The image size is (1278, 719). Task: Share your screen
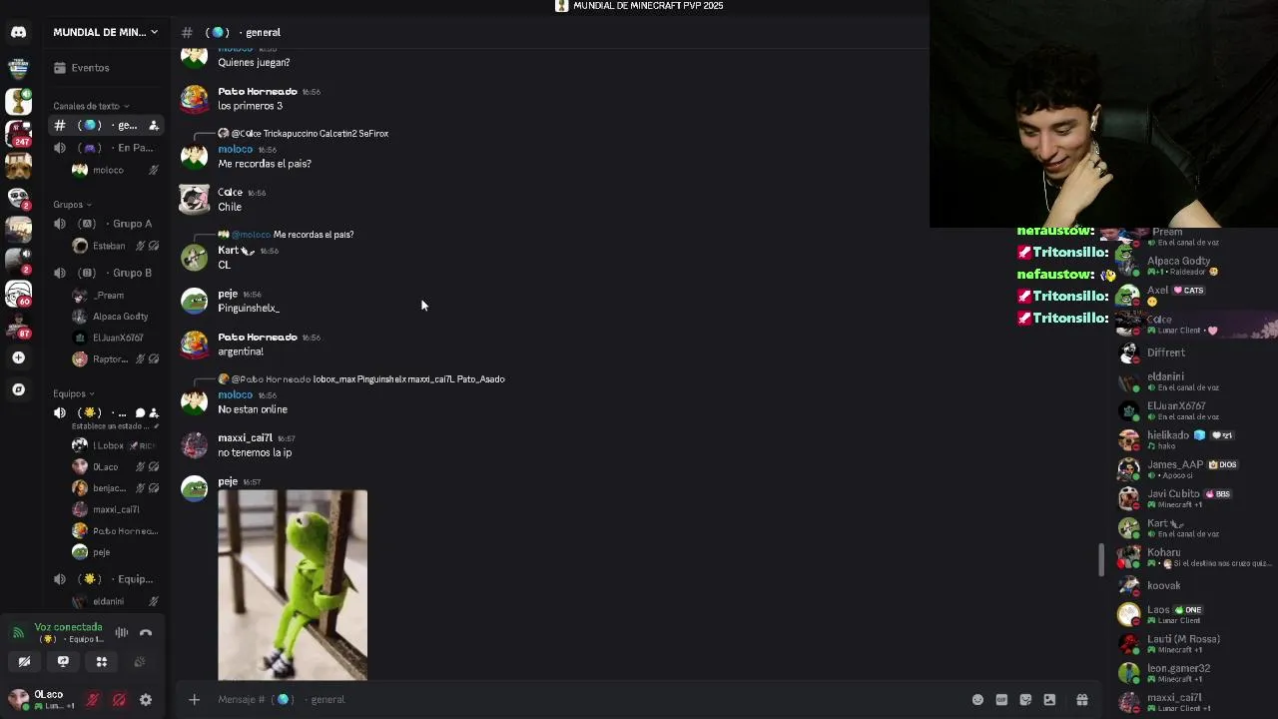click(x=63, y=661)
